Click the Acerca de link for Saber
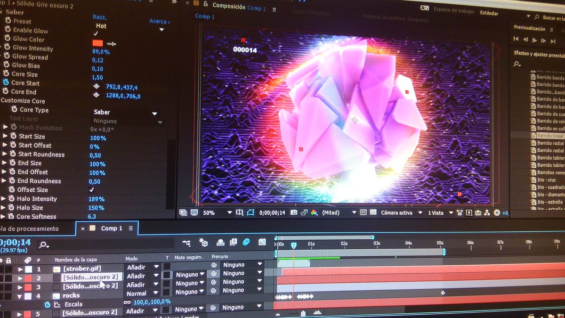 pyautogui.click(x=159, y=21)
